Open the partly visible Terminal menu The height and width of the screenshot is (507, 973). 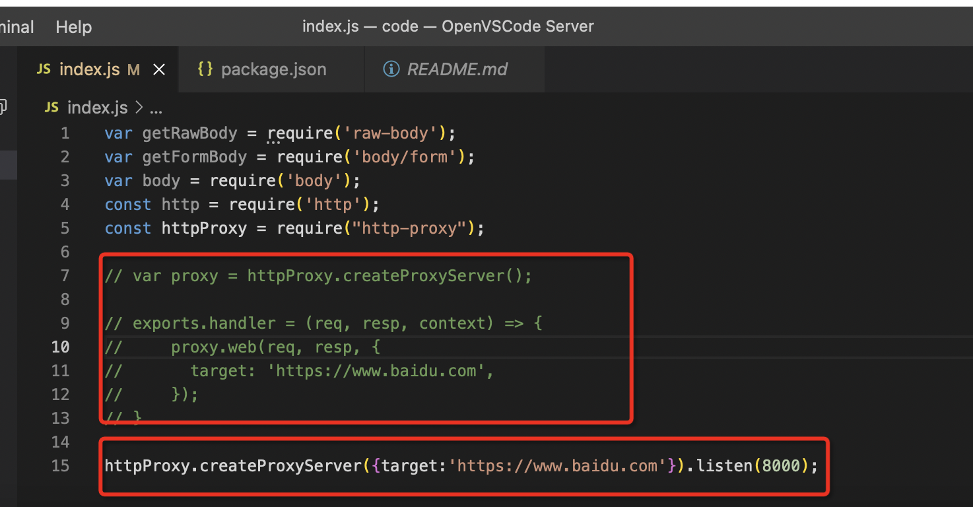(x=17, y=27)
